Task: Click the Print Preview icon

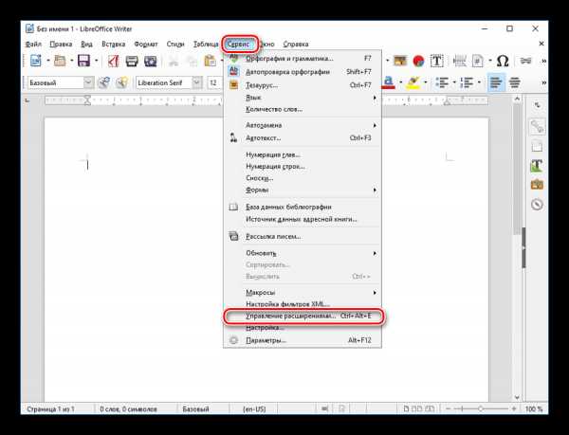Action: [150, 61]
